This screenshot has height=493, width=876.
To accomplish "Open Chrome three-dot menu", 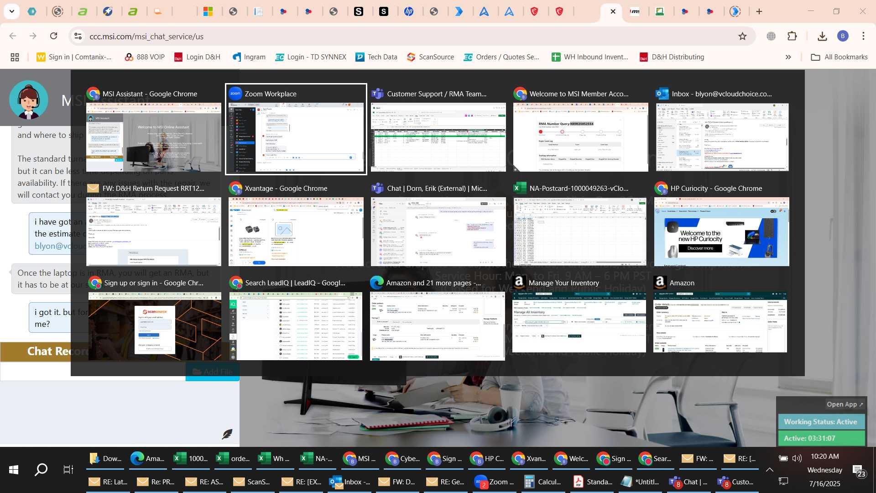I will click(863, 36).
